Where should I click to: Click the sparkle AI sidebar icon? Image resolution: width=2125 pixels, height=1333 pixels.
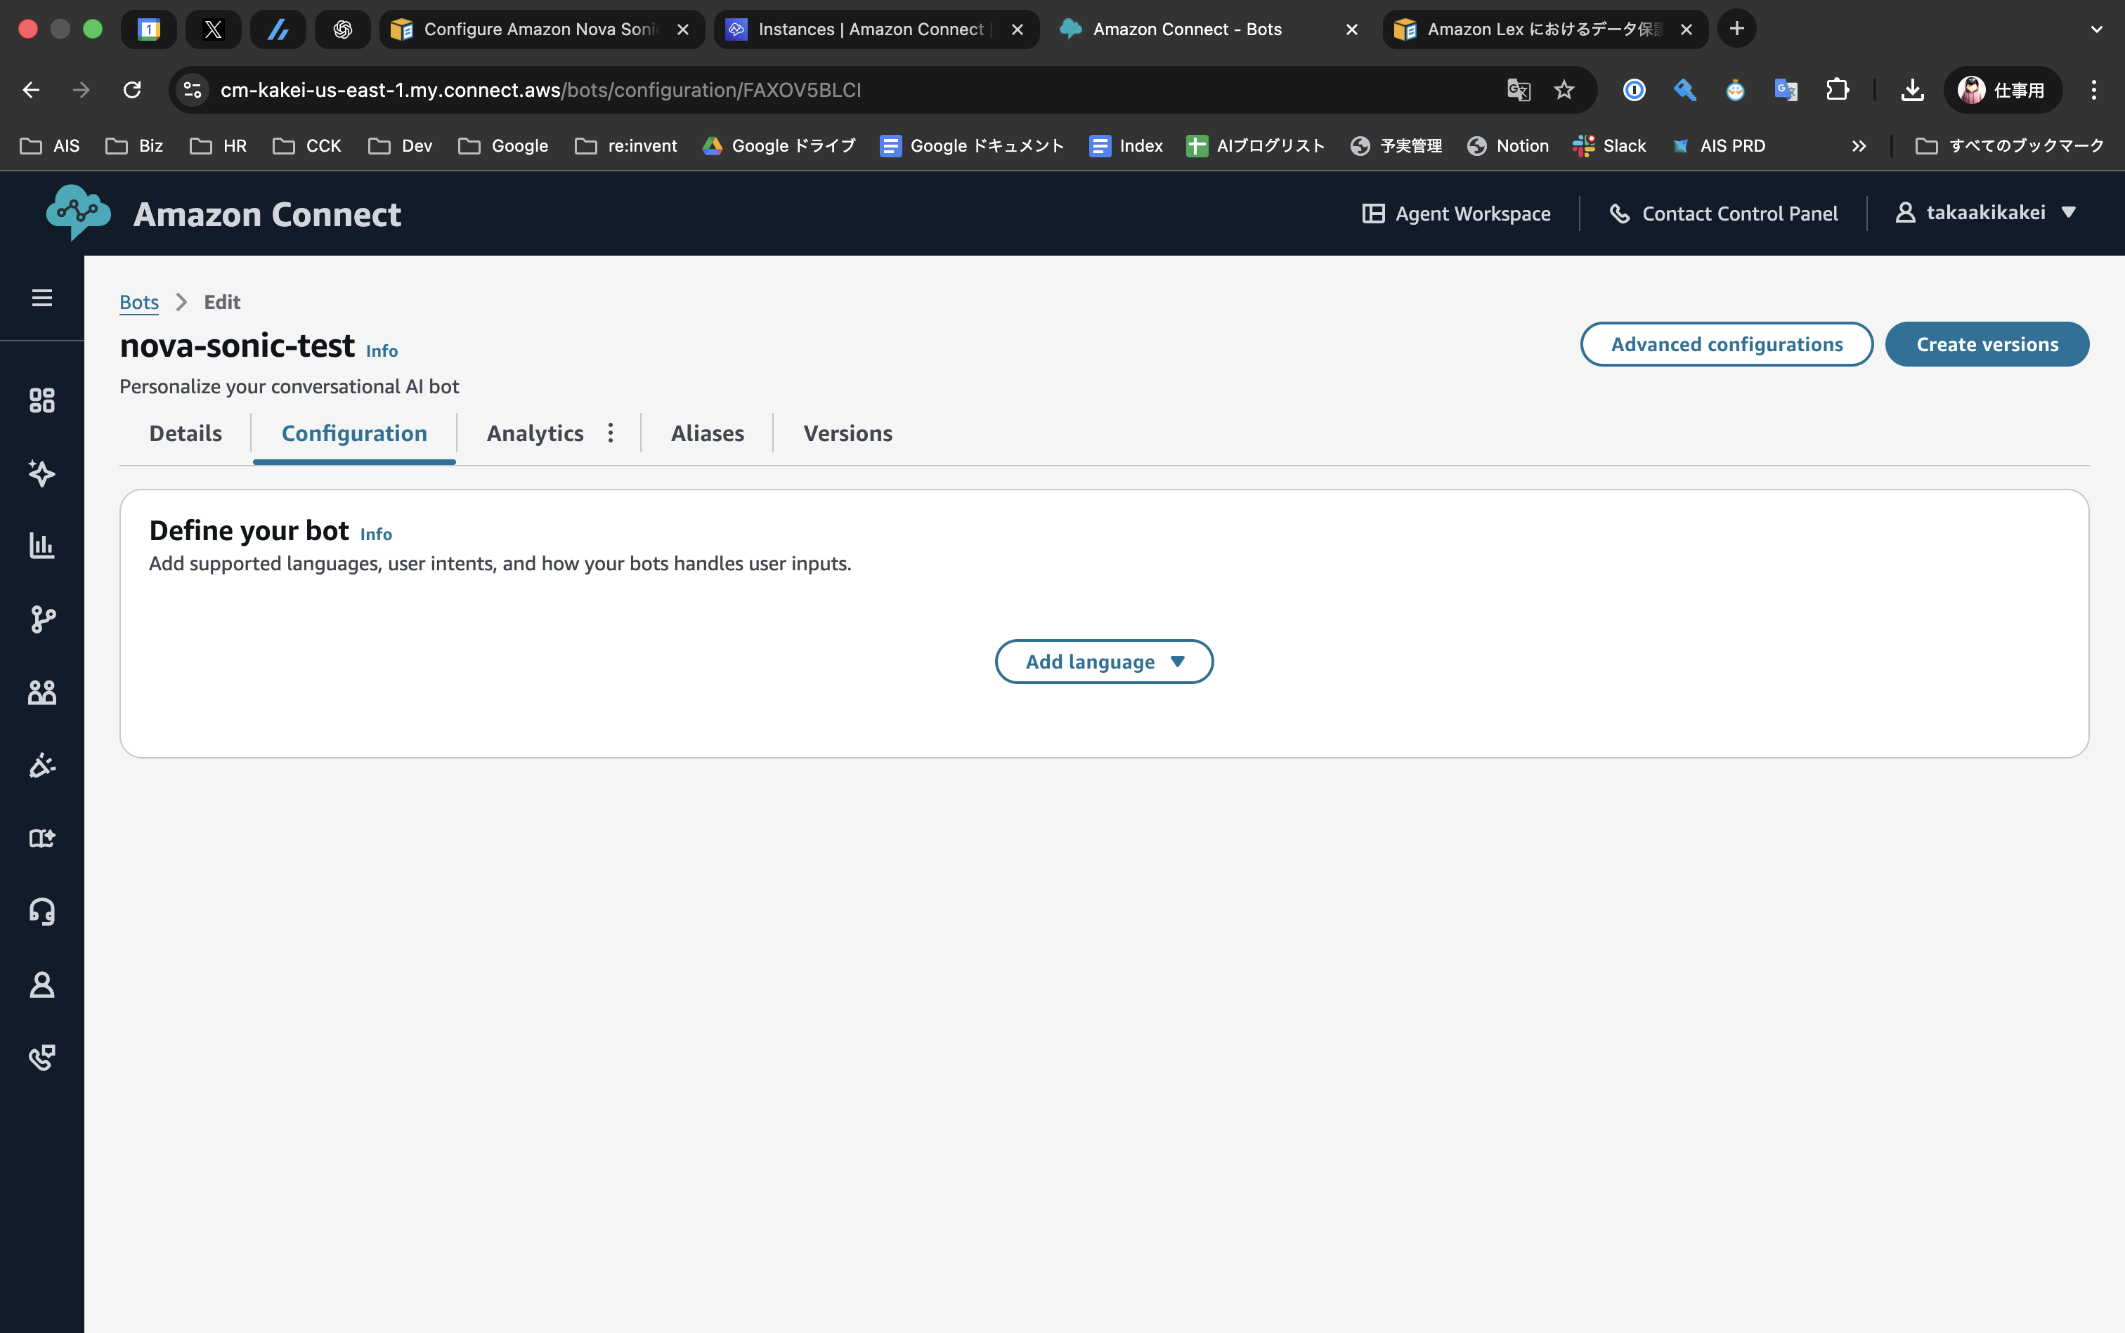(x=41, y=473)
